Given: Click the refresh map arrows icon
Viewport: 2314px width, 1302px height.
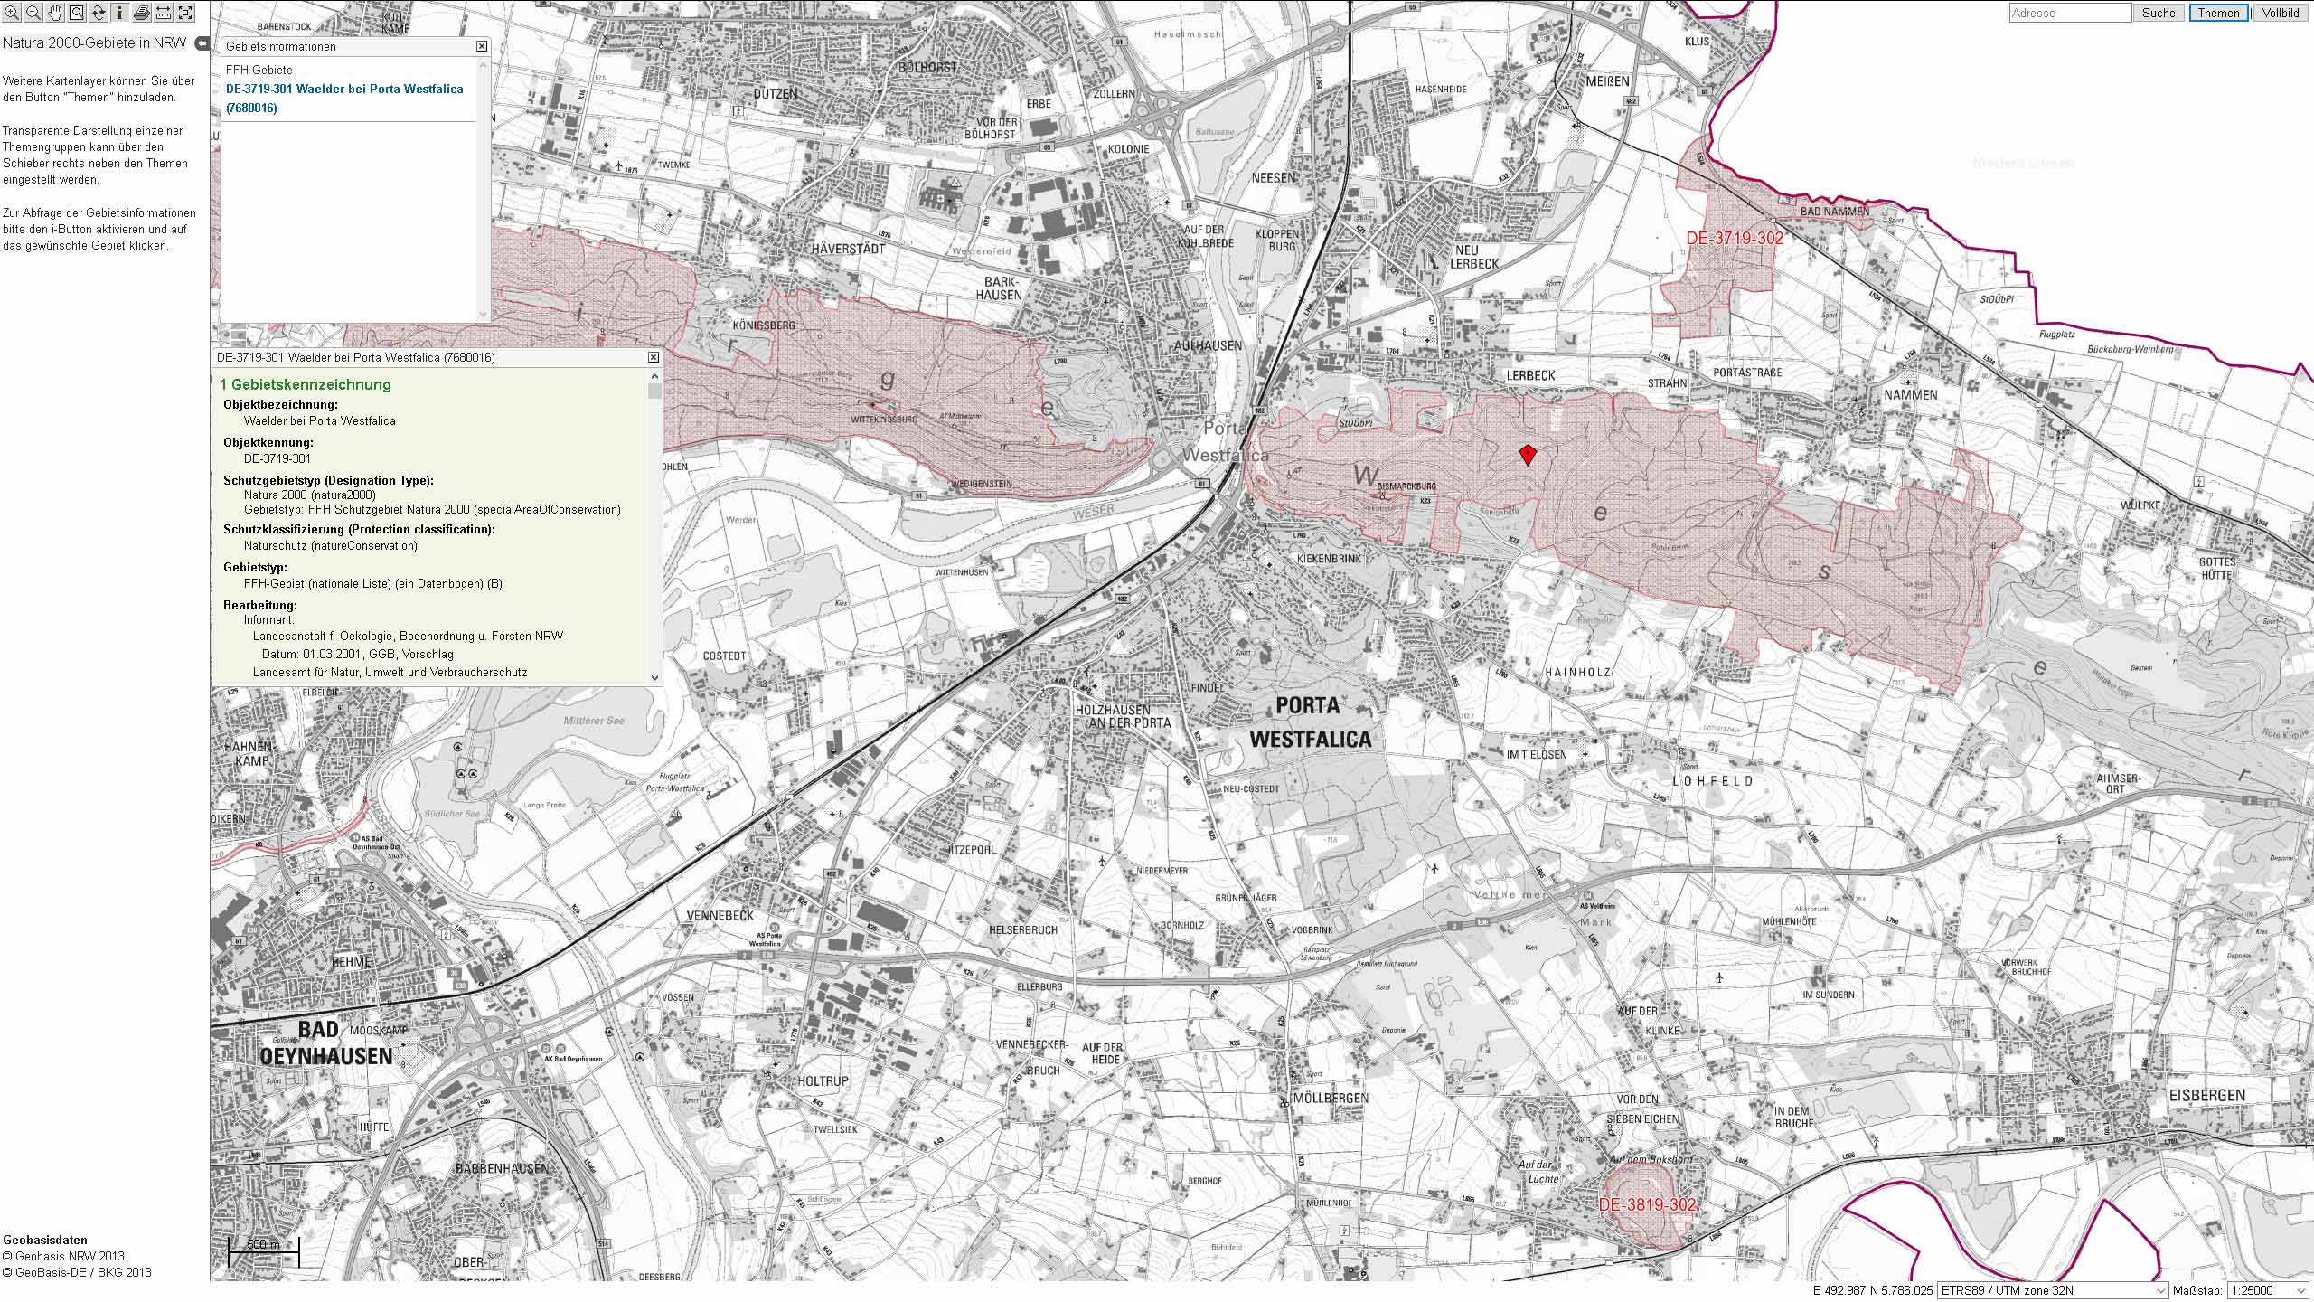Looking at the screenshot, I should pyautogui.click(x=99, y=13).
